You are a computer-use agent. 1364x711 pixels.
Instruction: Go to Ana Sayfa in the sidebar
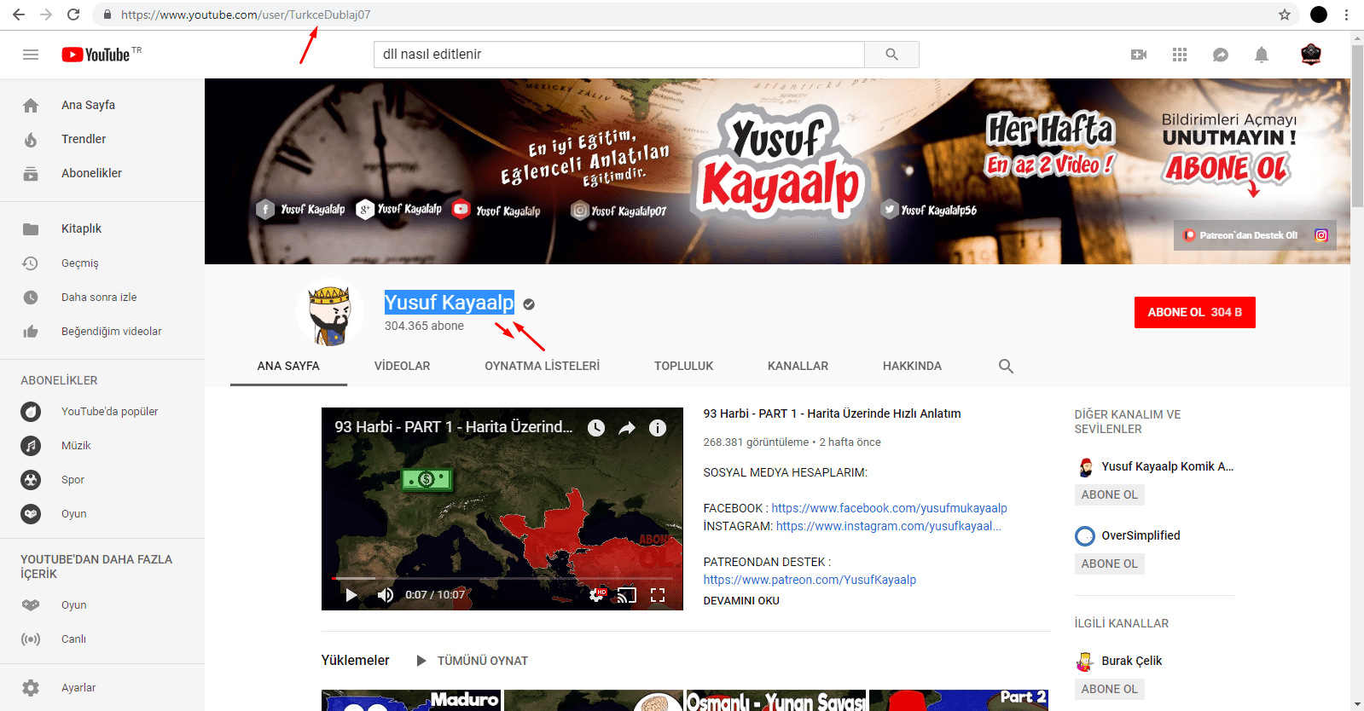(x=102, y=105)
